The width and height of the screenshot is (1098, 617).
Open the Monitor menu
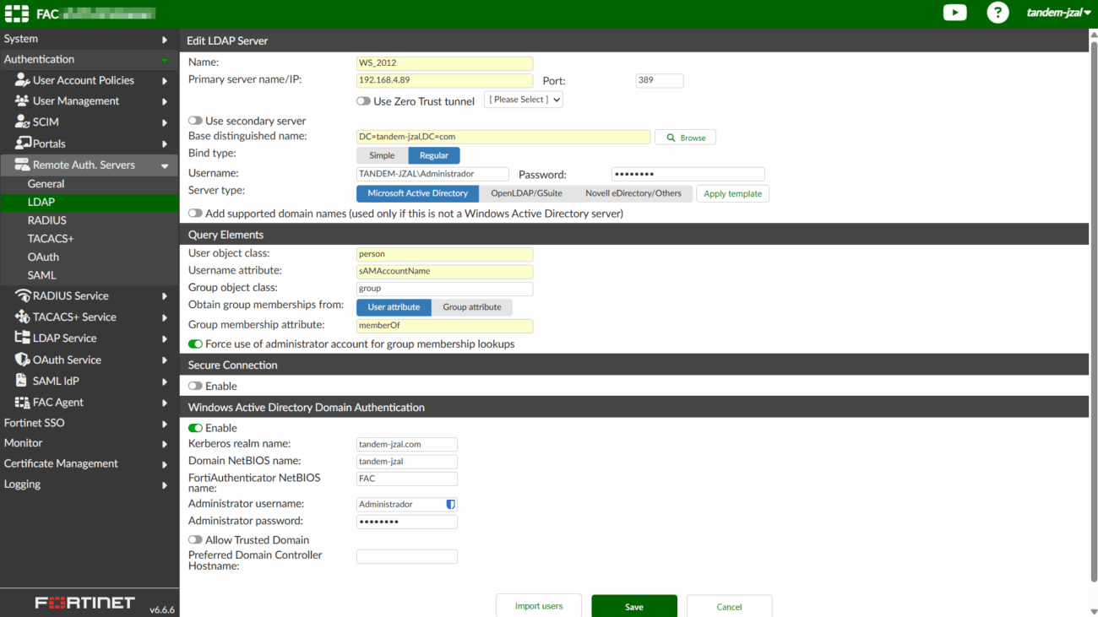point(23,442)
